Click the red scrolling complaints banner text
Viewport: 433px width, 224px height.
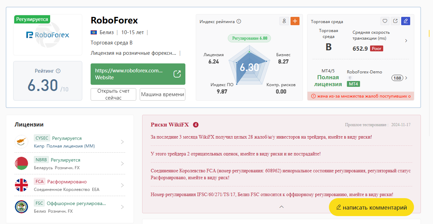point(364,96)
